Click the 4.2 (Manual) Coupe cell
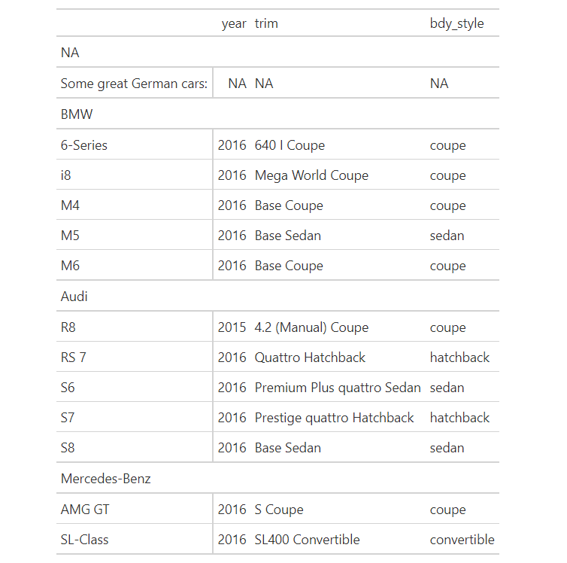This screenshot has height=563, width=567. coord(311,327)
